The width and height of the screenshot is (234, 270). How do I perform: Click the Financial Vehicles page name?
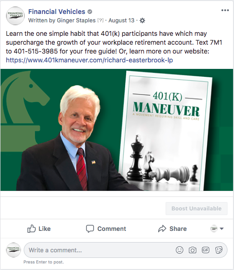tap(57, 12)
